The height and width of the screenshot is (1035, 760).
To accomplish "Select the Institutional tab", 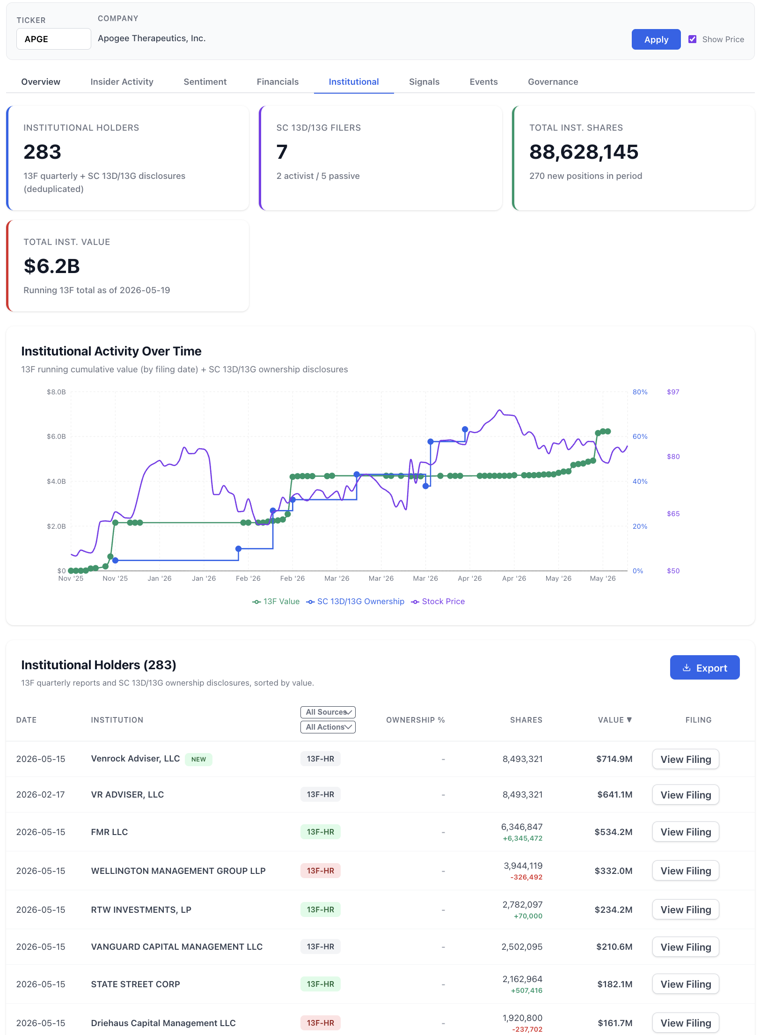I will 354,82.
